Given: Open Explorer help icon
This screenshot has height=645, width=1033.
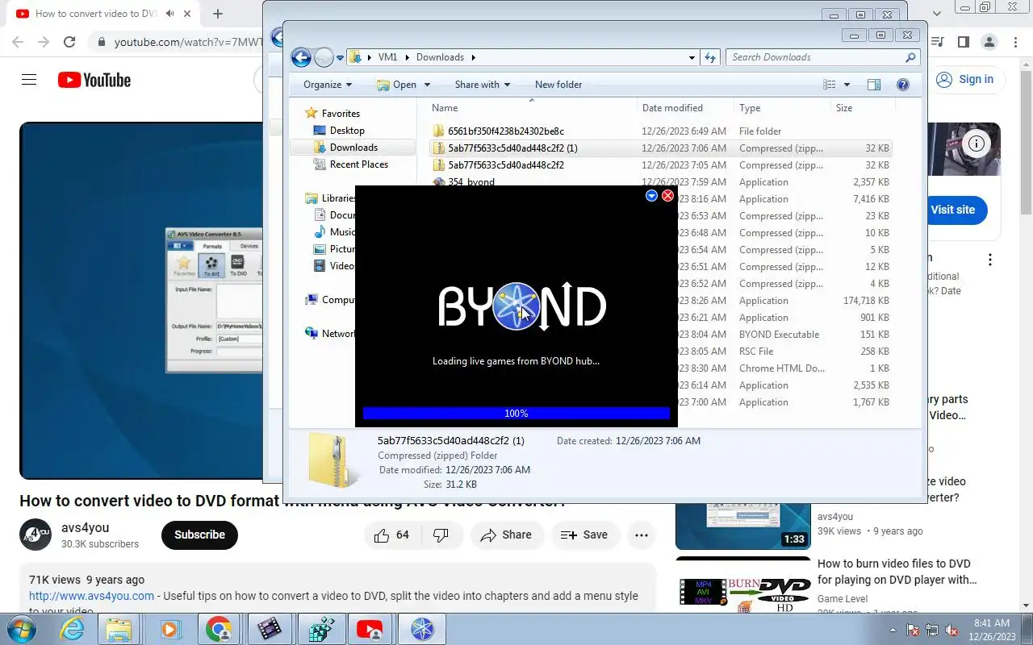Looking at the screenshot, I should coord(903,85).
